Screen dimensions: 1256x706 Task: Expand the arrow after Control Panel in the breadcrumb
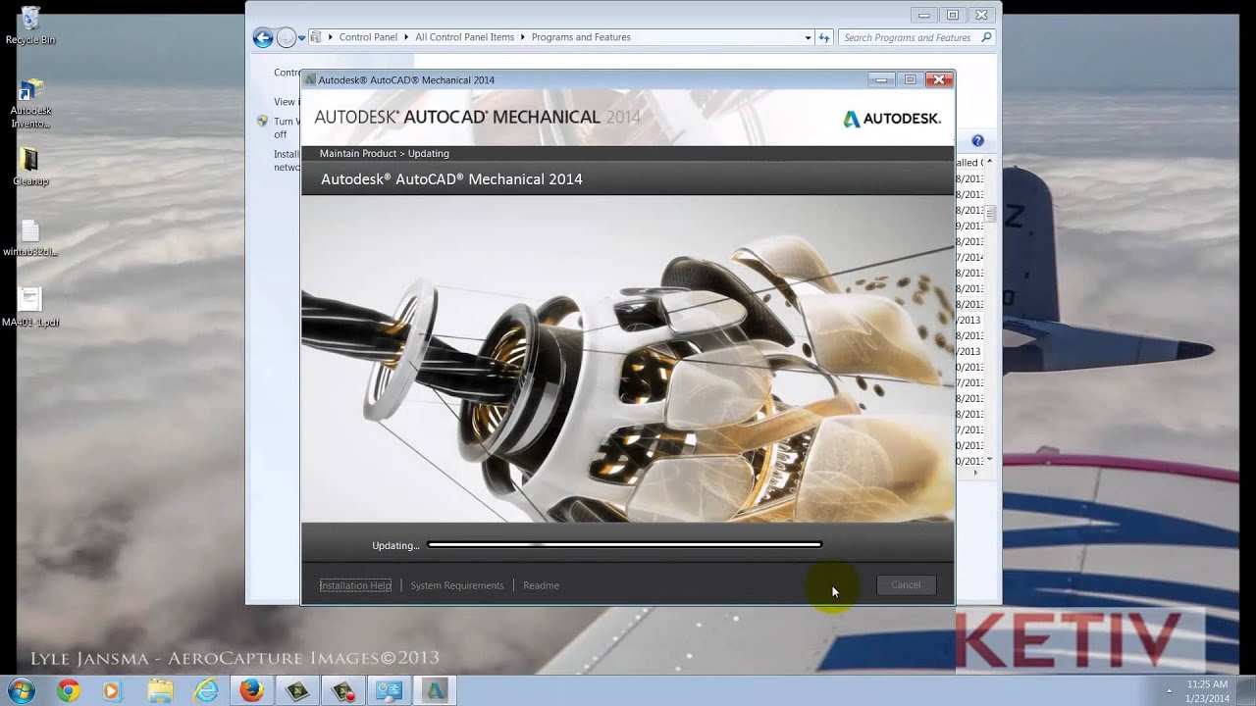pos(406,37)
